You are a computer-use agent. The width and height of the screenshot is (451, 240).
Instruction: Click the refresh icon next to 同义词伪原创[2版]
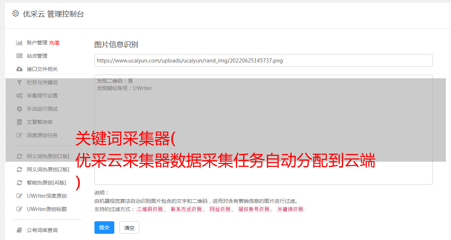pos(19,169)
